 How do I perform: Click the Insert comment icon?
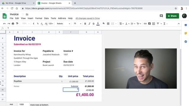(x=149, y=24)
